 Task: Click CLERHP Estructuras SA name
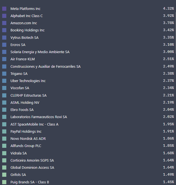(29, 96)
